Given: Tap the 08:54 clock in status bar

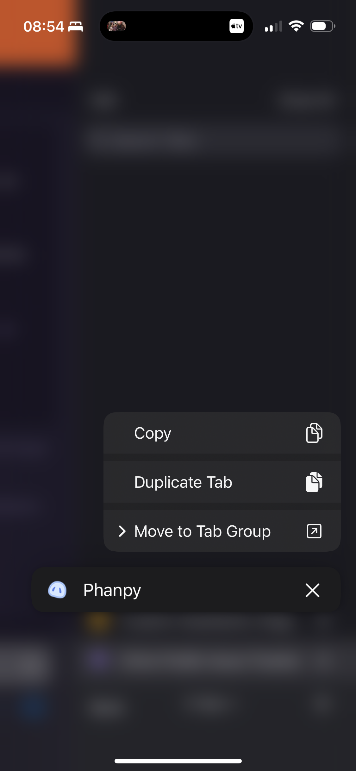Looking at the screenshot, I should point(44,27).
